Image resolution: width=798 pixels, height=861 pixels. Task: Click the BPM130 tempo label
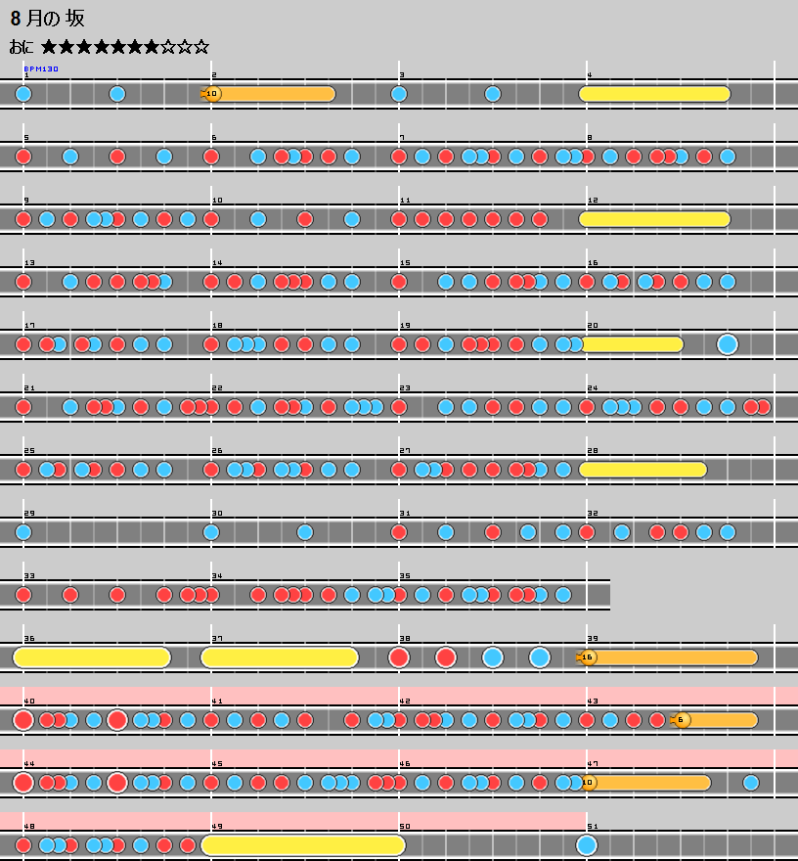tap(41, 69)
